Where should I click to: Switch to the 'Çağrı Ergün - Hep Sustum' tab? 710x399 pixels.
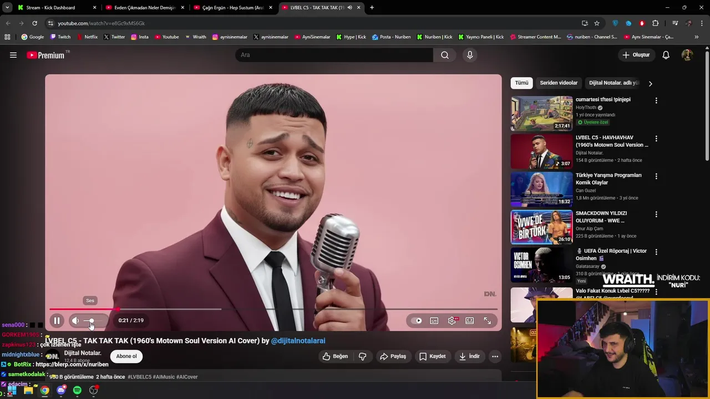tap(232, 7)
